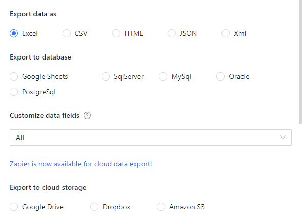Screen dimensions: 303x216
Task: Click the help icon beside Customize data fields
Action: click(x=87, y=115)
